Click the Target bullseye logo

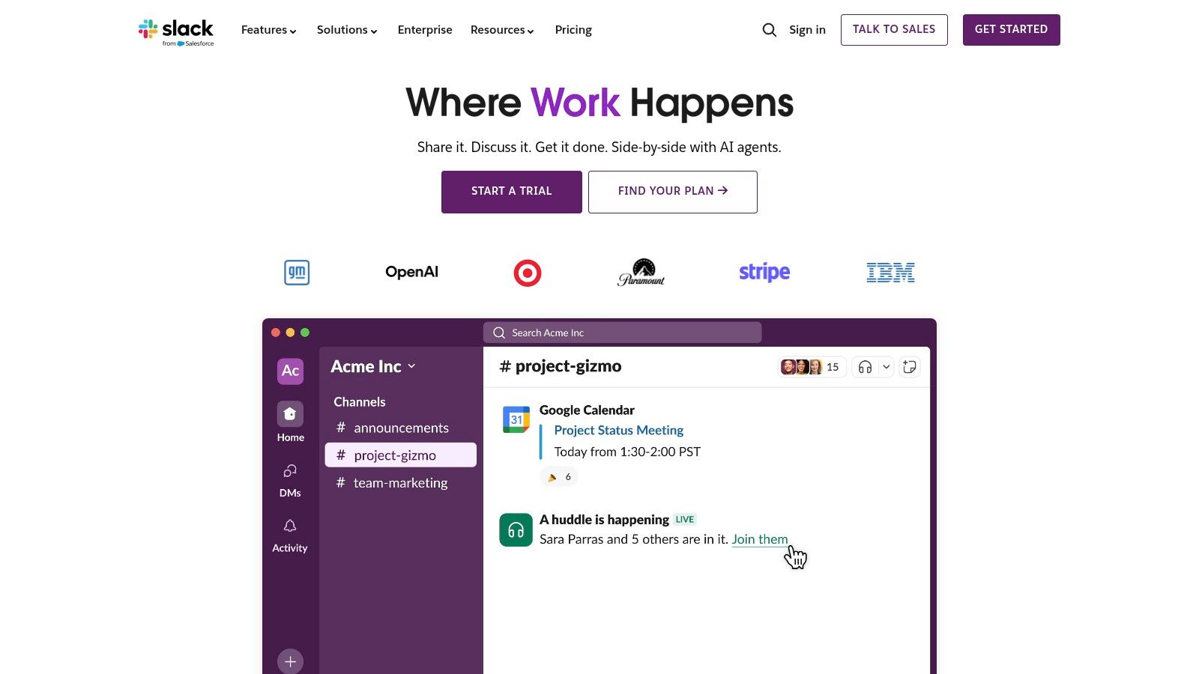[x=528, y=273]
